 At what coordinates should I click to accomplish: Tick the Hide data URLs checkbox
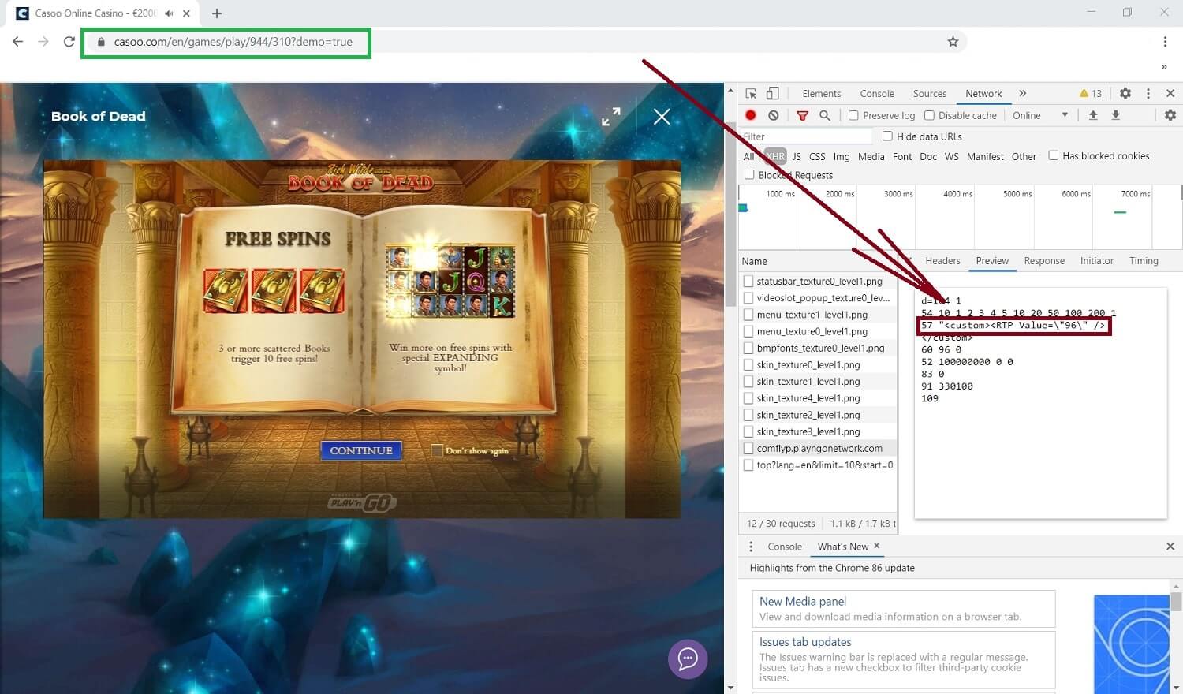click(887, 136)
